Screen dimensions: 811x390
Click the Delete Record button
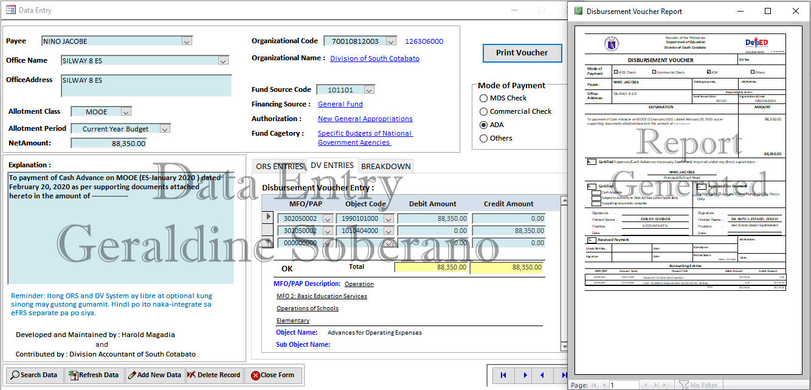[214, 375]
